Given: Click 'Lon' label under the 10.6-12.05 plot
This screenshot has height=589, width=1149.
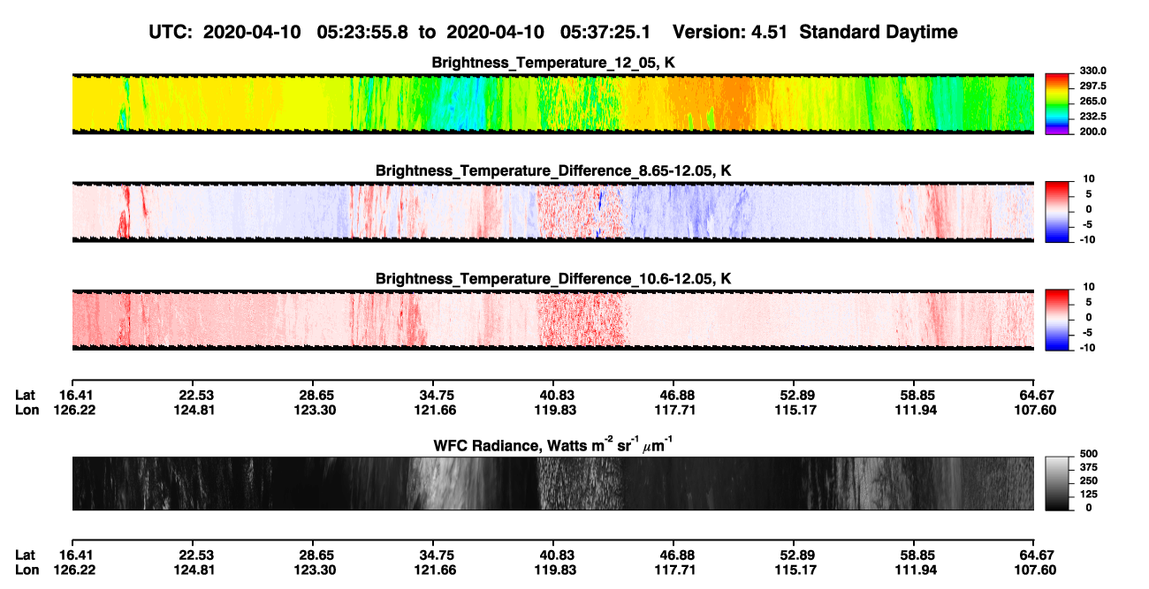Looking at the screenshot, I should [x=27, y=409].
